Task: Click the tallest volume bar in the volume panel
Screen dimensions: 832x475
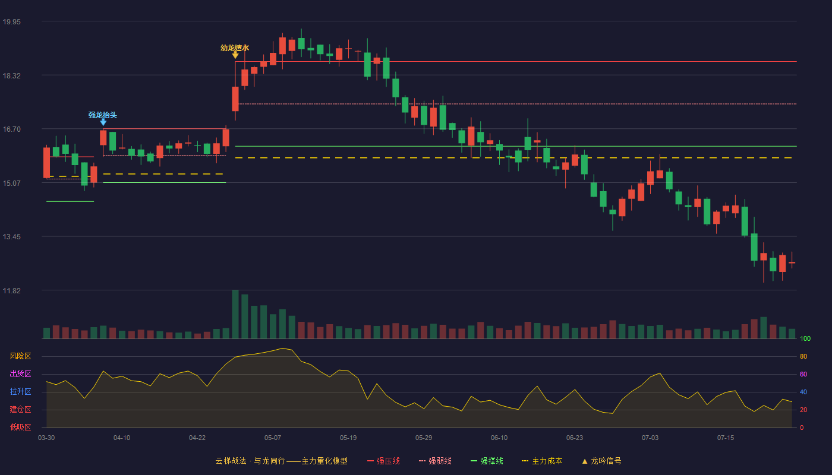Action: click(x=235, y=314)
